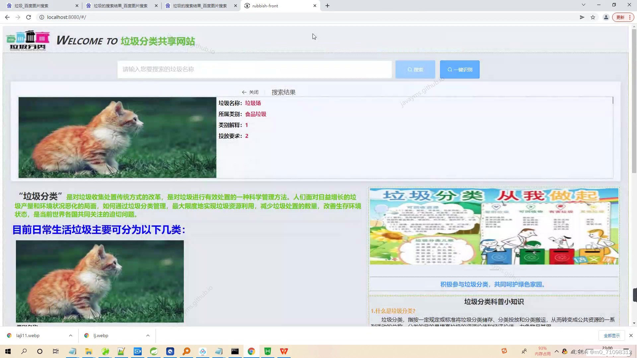The image size is (637, 358).
Task: Click the cat thumbnail in search result
Action: coord(117,137)
